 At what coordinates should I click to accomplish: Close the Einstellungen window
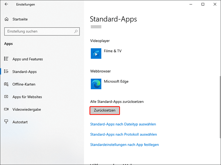pyautogui.click(x=215, y=4)
